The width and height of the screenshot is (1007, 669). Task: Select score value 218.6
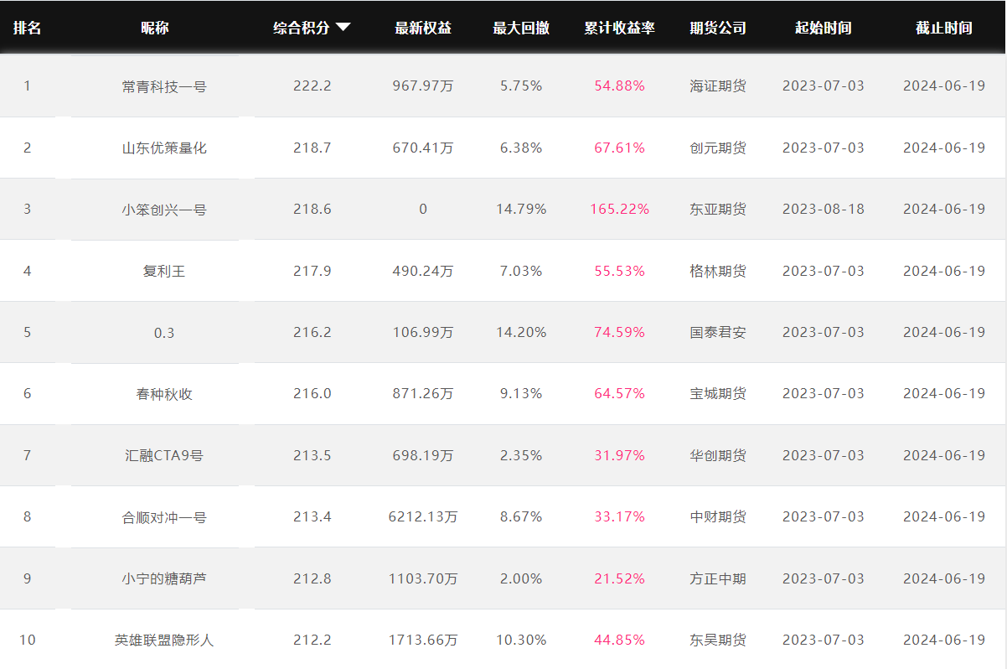pos(312,209)
